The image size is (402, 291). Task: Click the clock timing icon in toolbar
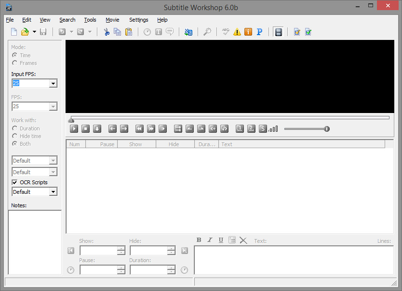(147, 32)
